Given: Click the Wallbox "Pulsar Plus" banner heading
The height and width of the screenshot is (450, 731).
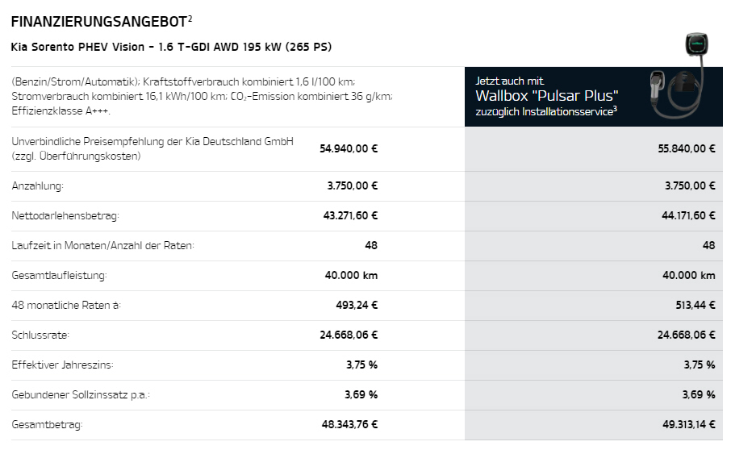Looking at the screenshot, I should tap(546, 95).
